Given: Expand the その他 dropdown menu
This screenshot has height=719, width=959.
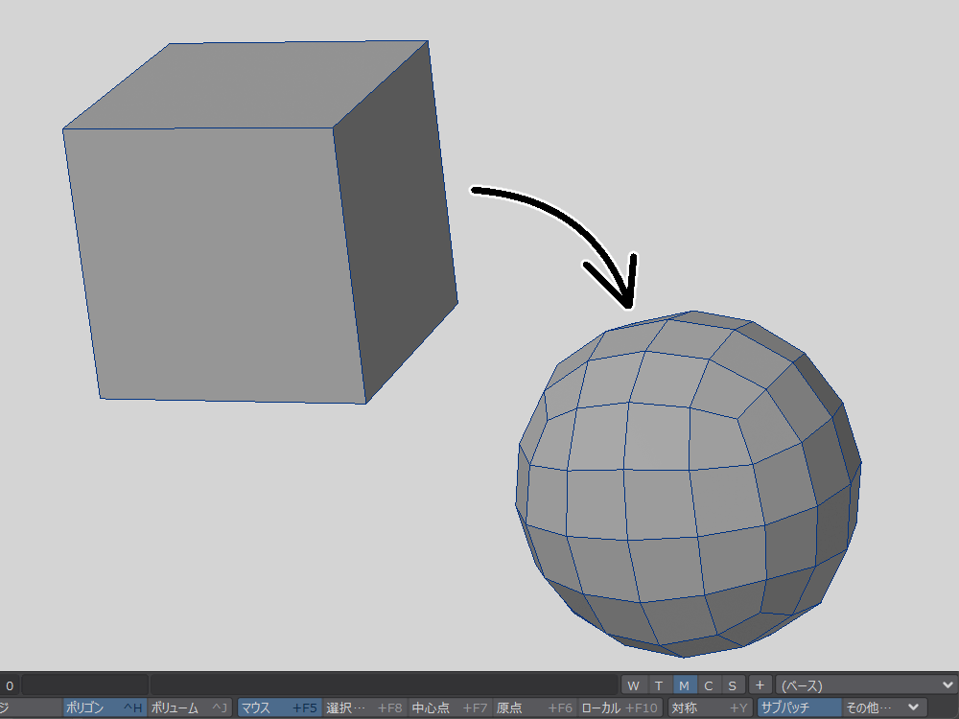Looking at the screenshot, I should point(883,708).
